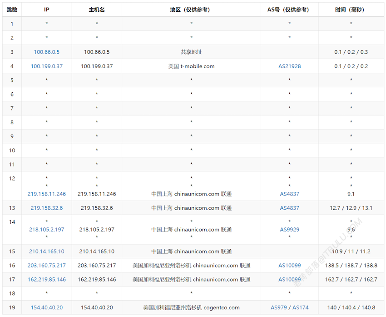386x317 pixels.
Task: Open AS4837 link in hop 13
Action: tap(290, 208)
